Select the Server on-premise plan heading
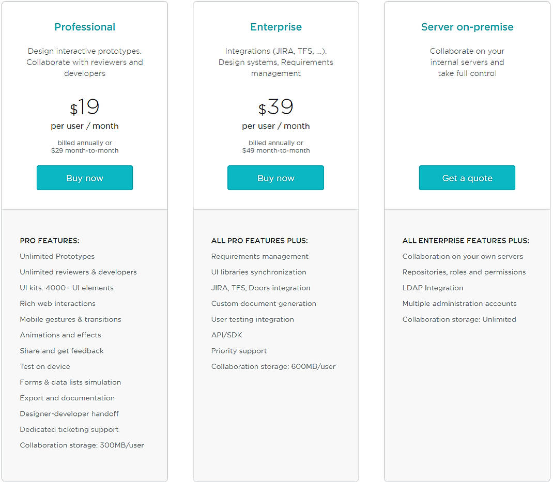553x482 pixels. (x=467, y=27)
